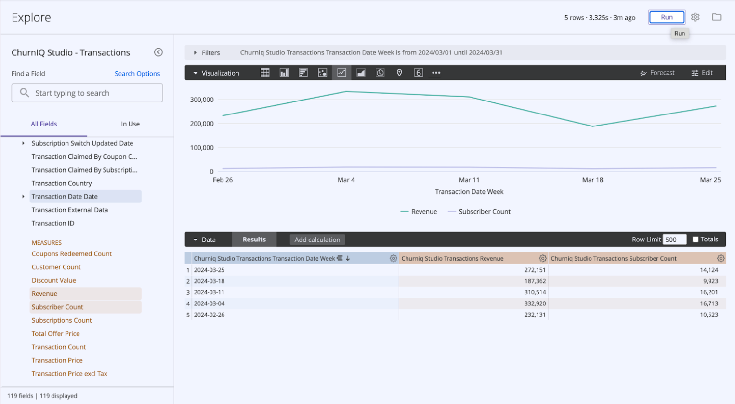Click the sort descending arrow on Date Week

(348, 258)
